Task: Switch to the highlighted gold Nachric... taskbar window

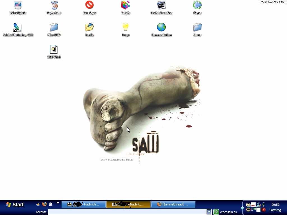Action: pos(128,204)
